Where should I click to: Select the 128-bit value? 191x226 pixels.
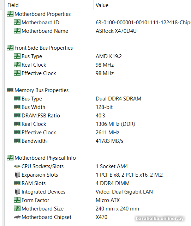pyautogui.click(x=104, y=107)
